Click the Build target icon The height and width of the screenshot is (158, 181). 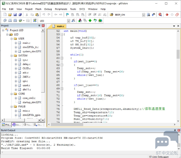10,21
